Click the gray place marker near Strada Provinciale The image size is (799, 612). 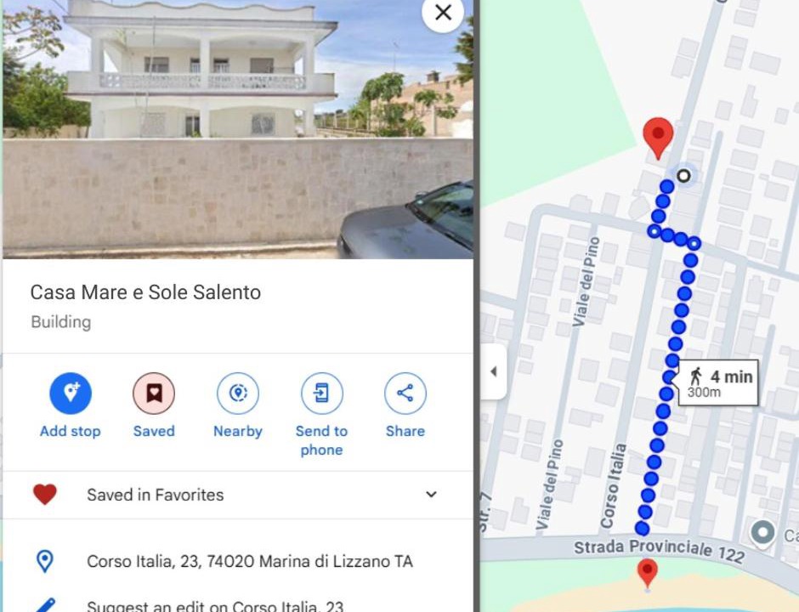tap(762, 534)
